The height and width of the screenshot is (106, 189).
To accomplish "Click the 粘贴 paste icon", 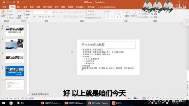I will (x=3, y=13).
